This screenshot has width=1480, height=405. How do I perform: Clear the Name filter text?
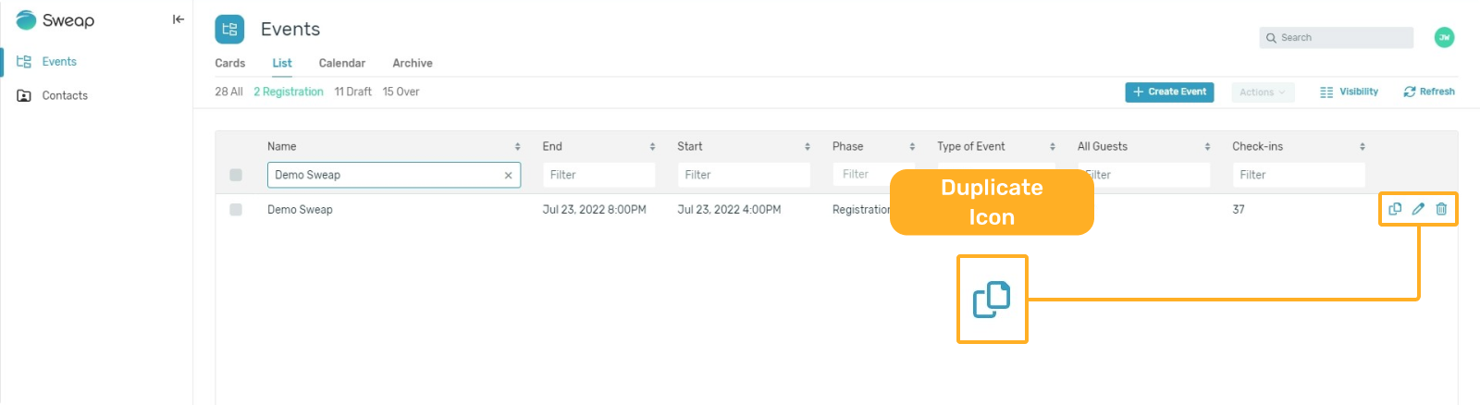508,175
